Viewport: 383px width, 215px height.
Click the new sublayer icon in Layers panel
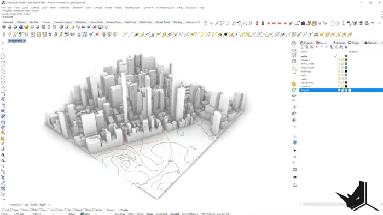[306, 47]
